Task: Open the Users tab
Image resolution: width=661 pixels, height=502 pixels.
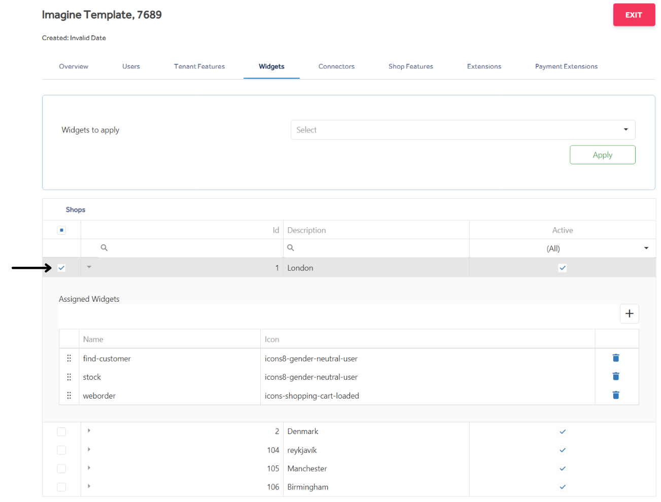Action: (131, 66)
